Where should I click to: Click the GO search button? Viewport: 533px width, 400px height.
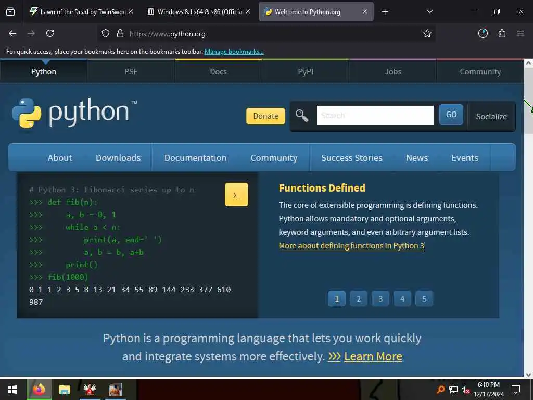451,115
